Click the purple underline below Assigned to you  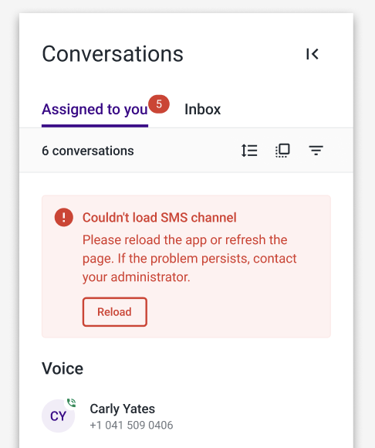coord(95,126)
